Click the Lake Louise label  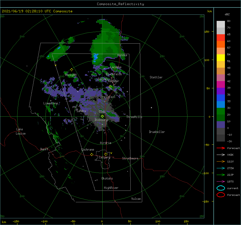[21, 131]
